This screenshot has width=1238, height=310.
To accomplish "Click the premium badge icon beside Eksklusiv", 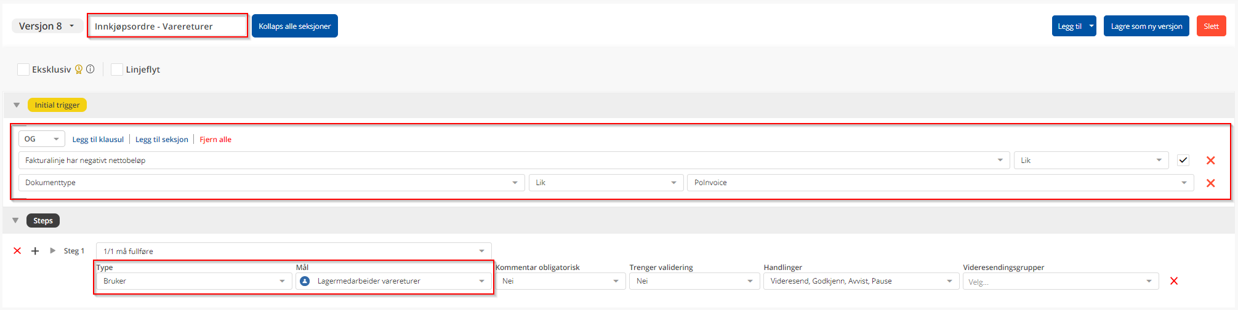I will (x=79, y=70).
